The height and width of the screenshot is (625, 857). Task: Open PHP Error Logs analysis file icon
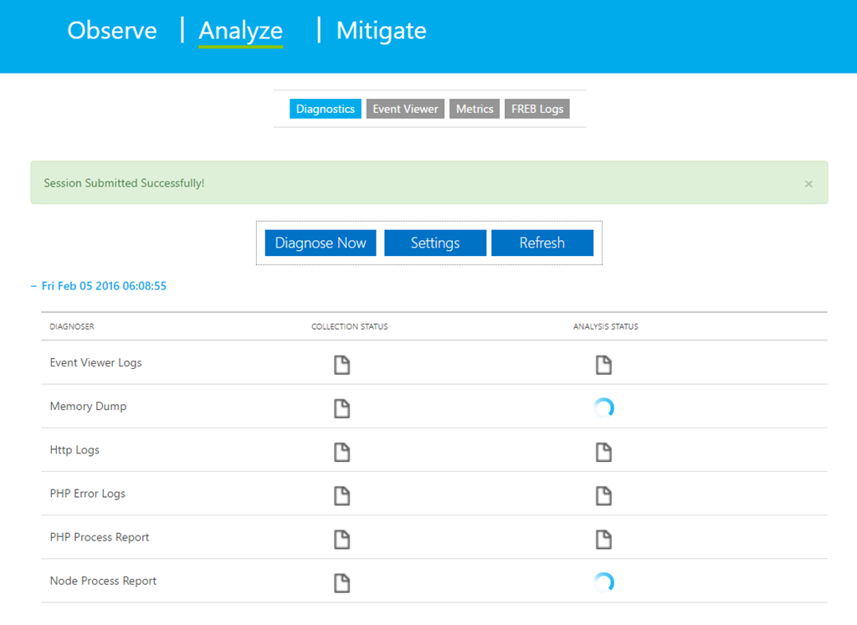click(603, 495)
